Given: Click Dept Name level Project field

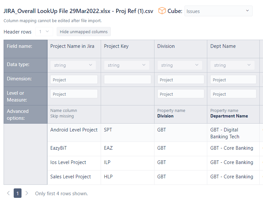Looking at the screenshot, I should click(233, 94).
